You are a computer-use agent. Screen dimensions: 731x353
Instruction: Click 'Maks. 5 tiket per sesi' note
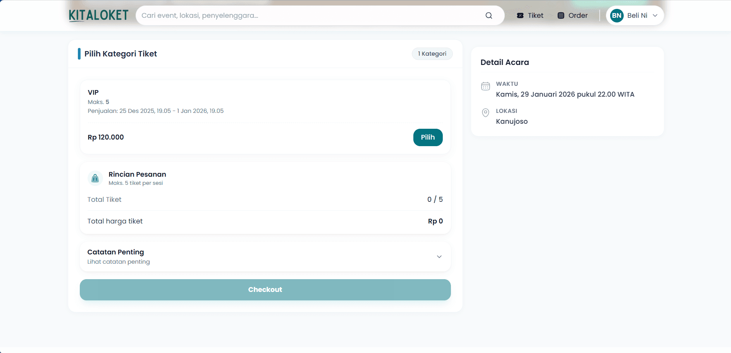[136, 183]
